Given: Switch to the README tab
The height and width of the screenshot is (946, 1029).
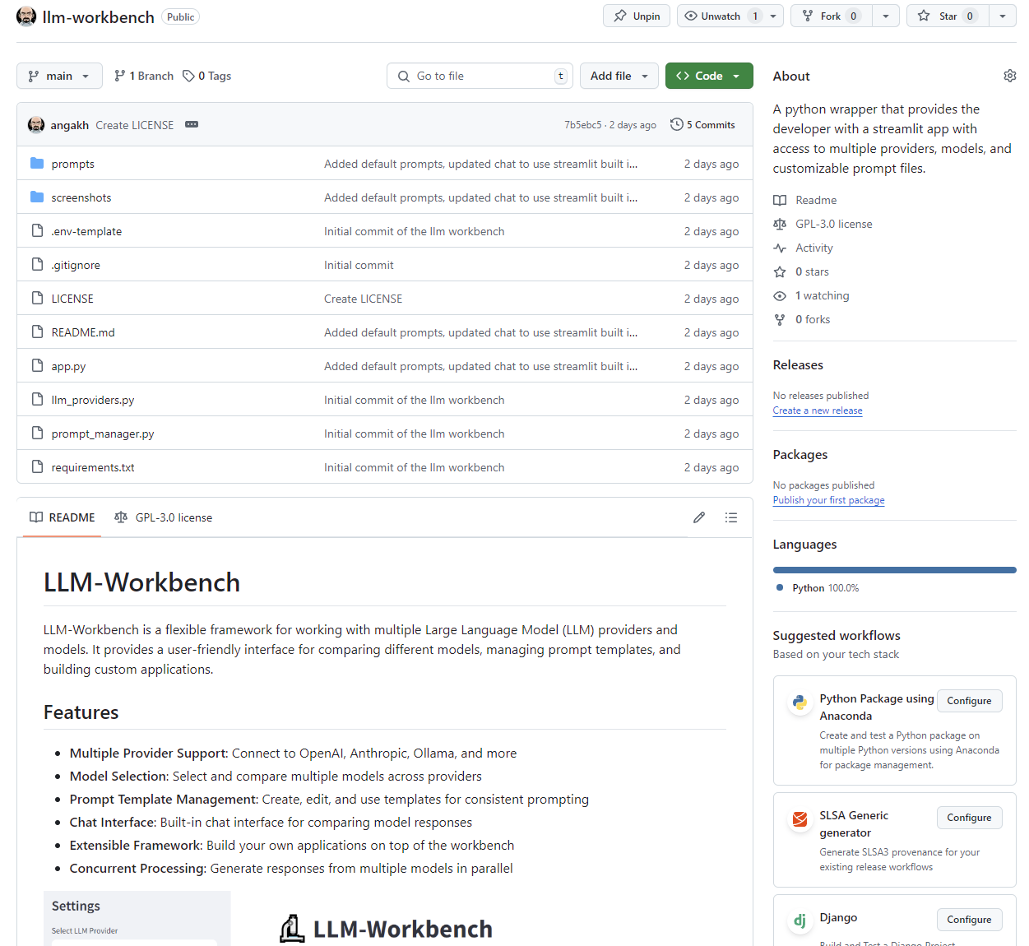Looking at the screenshot, I should [x=63, y=517].
